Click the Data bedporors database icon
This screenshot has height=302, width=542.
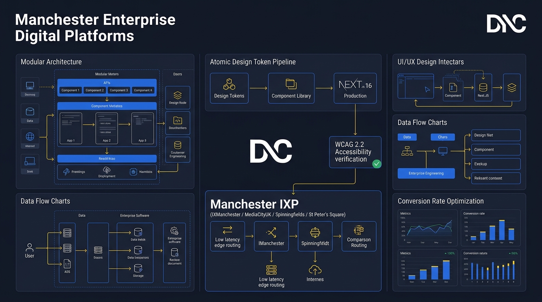tap(138, 250)
